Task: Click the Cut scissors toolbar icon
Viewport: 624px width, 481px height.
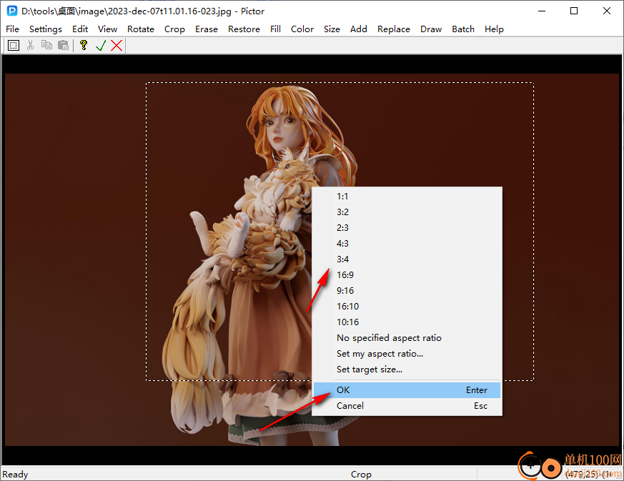Action: [x=30, y=45]
